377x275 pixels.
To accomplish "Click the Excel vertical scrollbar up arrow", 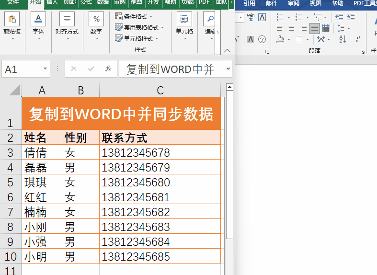I will click(229, 87).
